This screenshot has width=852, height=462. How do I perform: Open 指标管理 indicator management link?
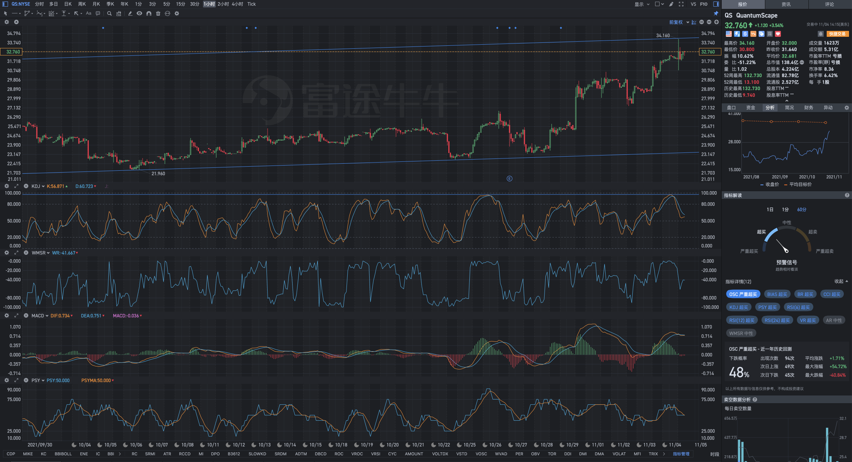(x=681, y=454)
